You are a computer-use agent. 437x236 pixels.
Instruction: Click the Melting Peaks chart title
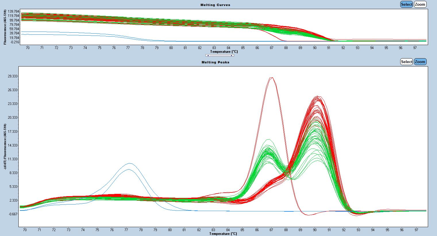tap(215, 62)
